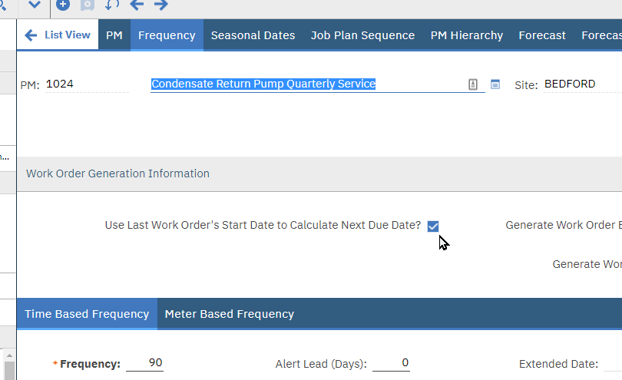Viewport: 622px width, 380px height.
Task: Click the New PM plus icon
Action: click(63, 5)
